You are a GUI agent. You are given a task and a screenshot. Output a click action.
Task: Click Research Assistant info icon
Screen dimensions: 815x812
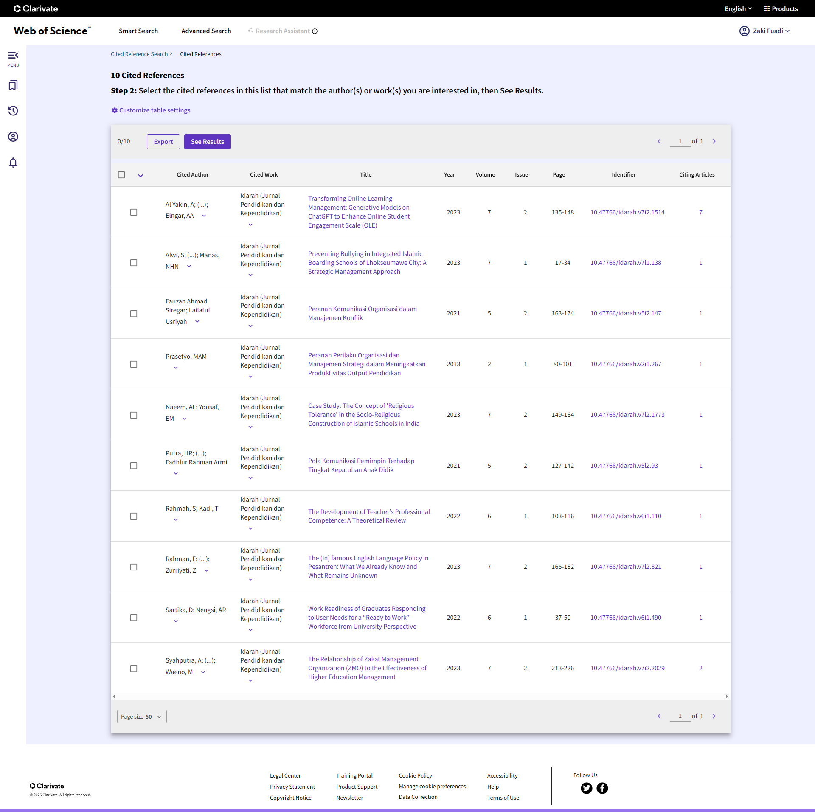pyautogui.click(x=315, y=31)
